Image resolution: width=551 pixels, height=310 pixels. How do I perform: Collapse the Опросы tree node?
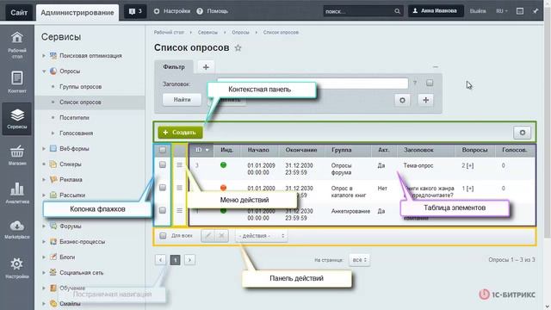[44, 71]
